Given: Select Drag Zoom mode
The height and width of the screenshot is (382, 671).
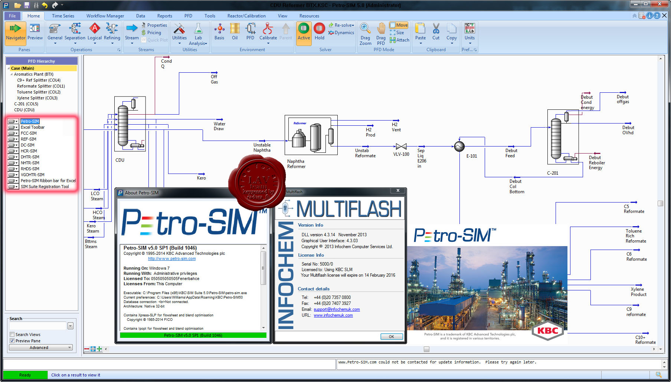Looking at the screenshot, I should tap(365, 34).
